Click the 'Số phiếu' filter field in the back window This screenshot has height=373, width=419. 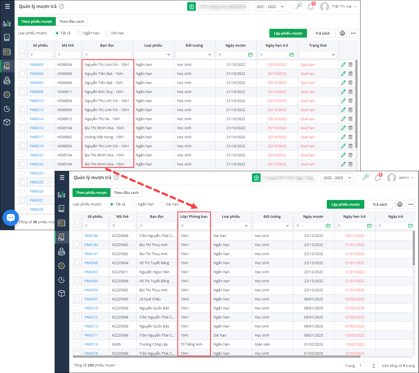(41, 55)
